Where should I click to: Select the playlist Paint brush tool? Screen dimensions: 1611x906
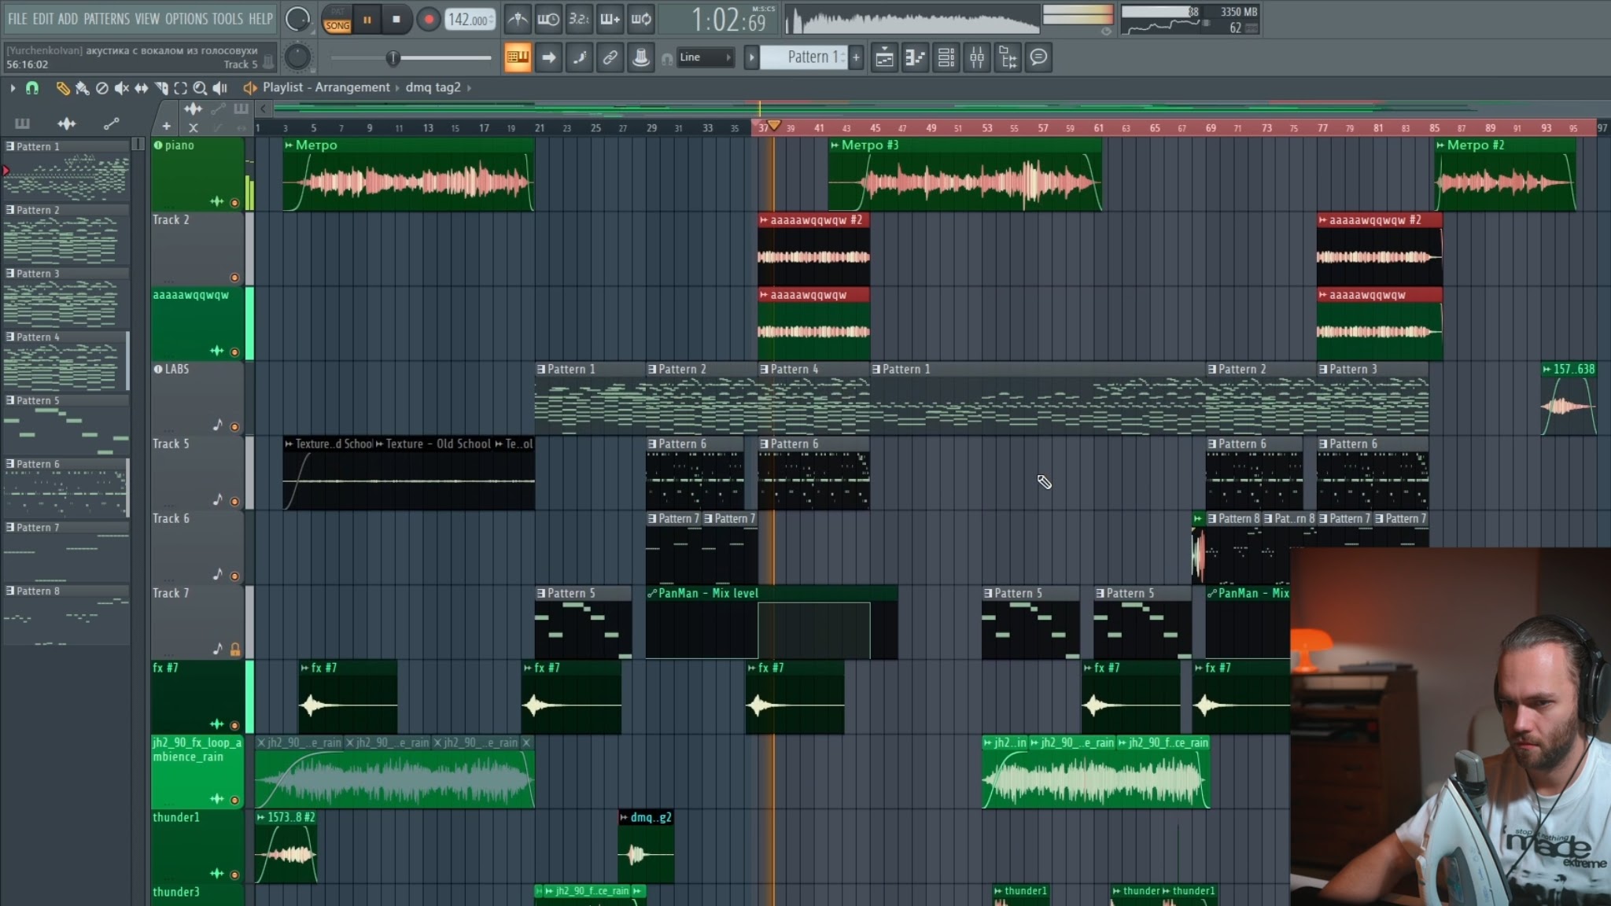pos(82,88)
